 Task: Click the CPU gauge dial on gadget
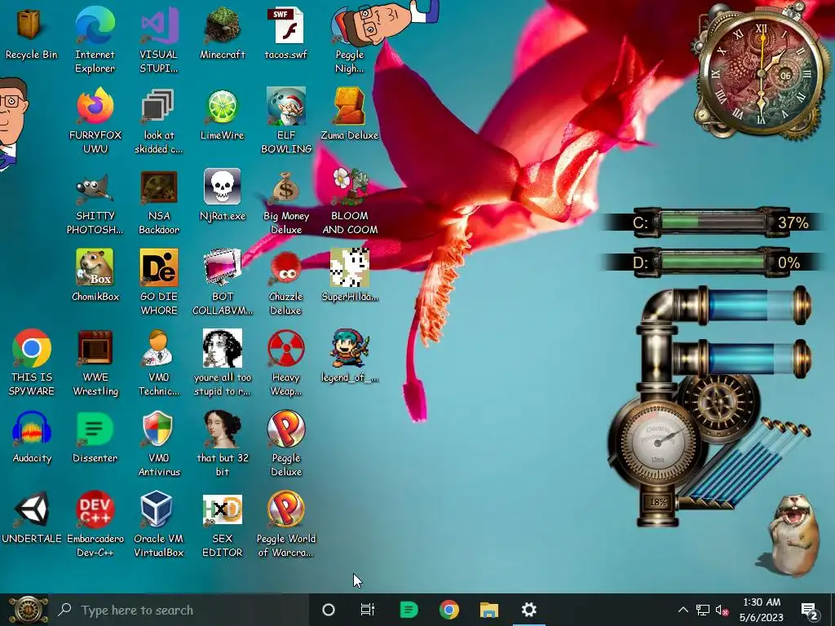658,441
